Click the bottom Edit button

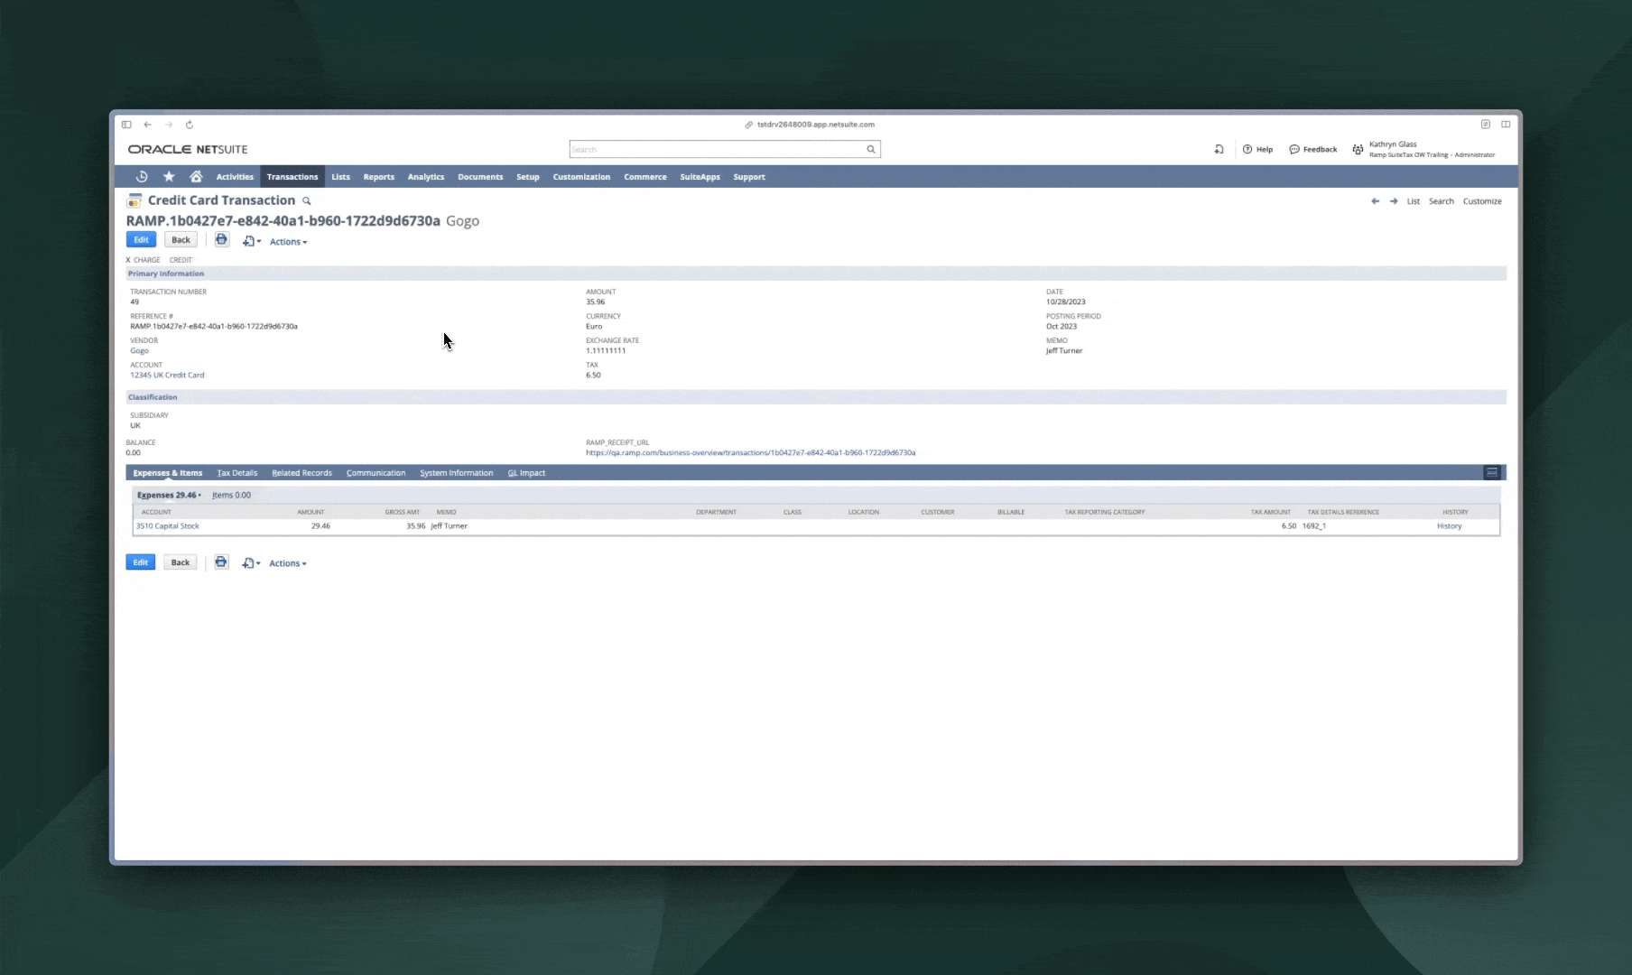(141, 562)
